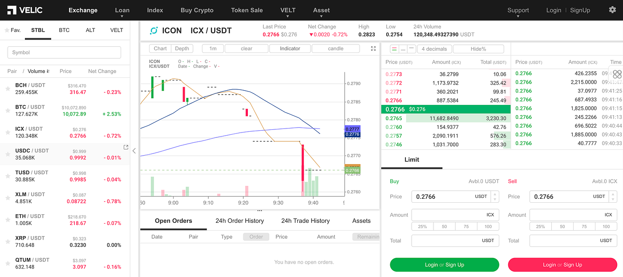Decrease the Sell price stepper
Viewport: 623px width, 277px height.
[613, 200]
